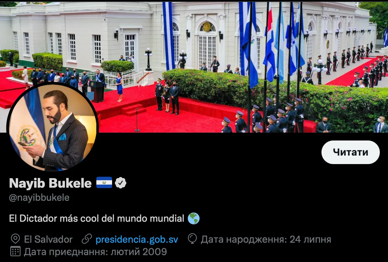Click the verified badge next to Nayib Bukele
Image resolution: width=388 pixels, height=262 pixels.
[121, 183]
